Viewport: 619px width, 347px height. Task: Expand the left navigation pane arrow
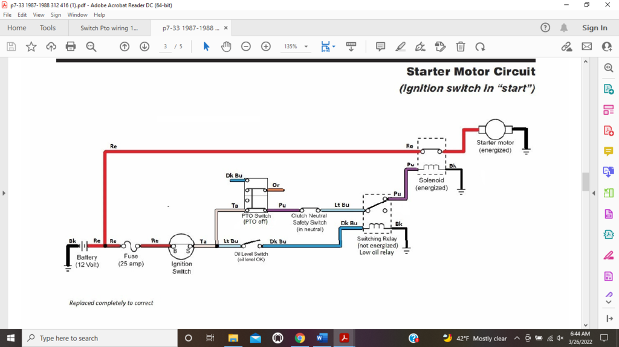coord(4,193)
